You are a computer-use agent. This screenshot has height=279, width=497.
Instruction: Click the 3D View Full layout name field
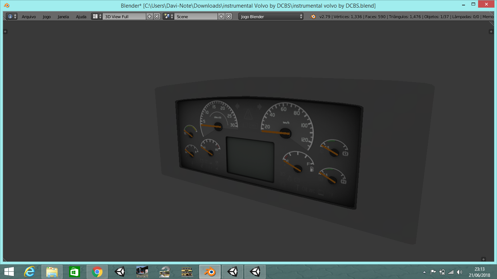point(124,16)
